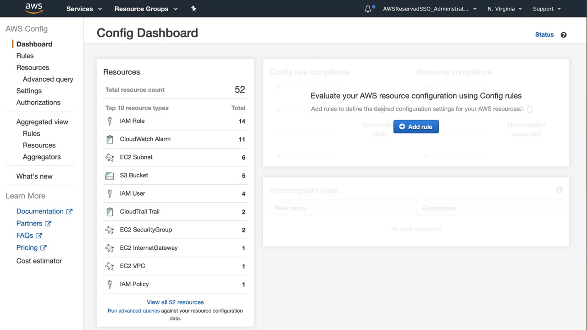
Task: Select Aggregators in the sidebar
Action: 42,157
